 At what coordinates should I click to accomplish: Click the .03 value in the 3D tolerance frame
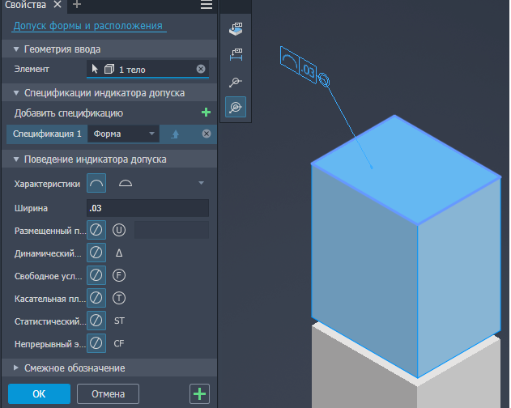[308, 71]
